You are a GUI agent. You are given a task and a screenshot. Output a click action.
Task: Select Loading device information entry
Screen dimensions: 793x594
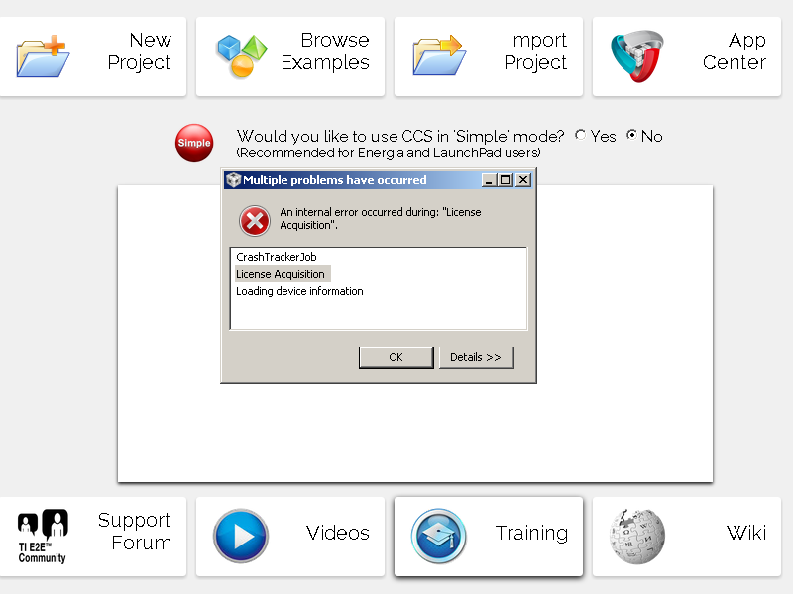[299, 291]
